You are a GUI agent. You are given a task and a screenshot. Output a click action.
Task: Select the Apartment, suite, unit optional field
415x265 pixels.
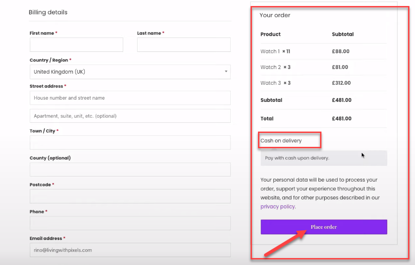point(130,116)
